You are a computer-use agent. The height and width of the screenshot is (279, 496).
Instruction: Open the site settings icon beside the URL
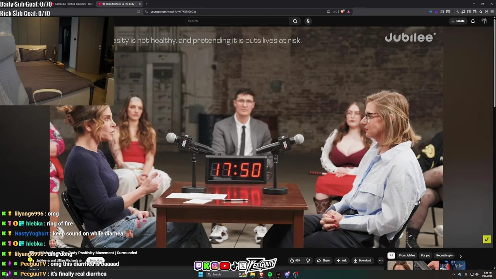[x=146, y=12]
